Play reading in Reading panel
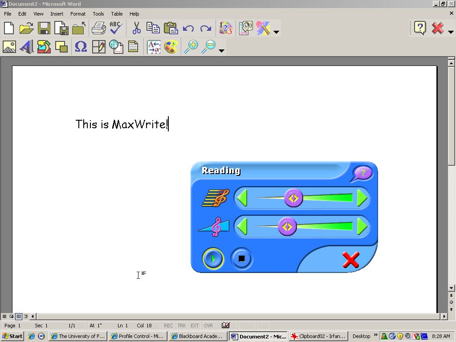This screenshot has height=342, width=456. click(213, 259)
